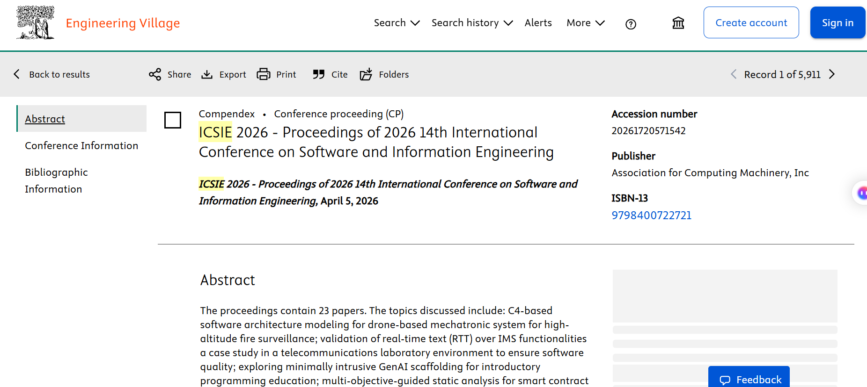Viewport: 867px width, 387px height.
Task: Go to previous record arrow
Action: pyautogui.click(x=734, y=74)
